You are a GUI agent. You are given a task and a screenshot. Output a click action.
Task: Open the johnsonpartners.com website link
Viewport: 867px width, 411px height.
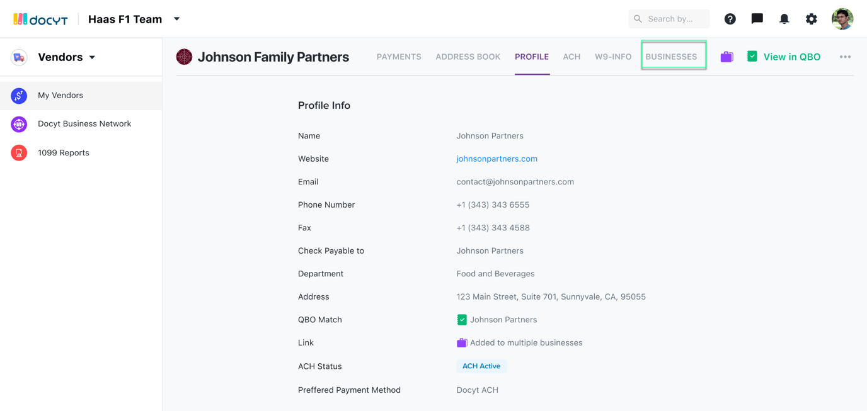coord(497,159)
